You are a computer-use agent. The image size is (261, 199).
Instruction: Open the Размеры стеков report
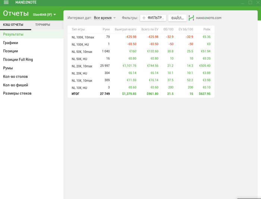(x=17, y=93)
